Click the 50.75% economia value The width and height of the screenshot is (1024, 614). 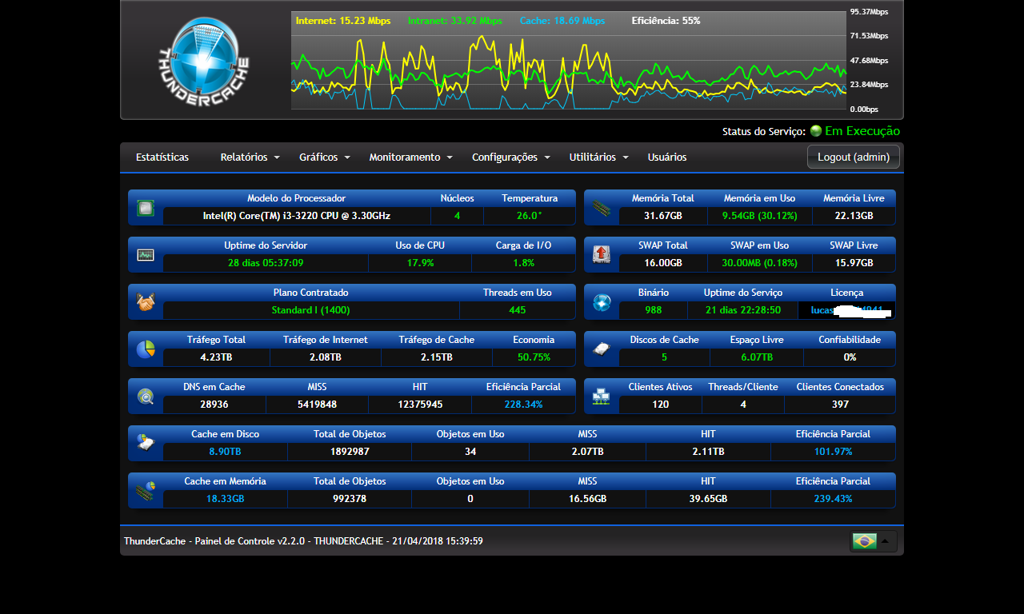coord(534,357)
